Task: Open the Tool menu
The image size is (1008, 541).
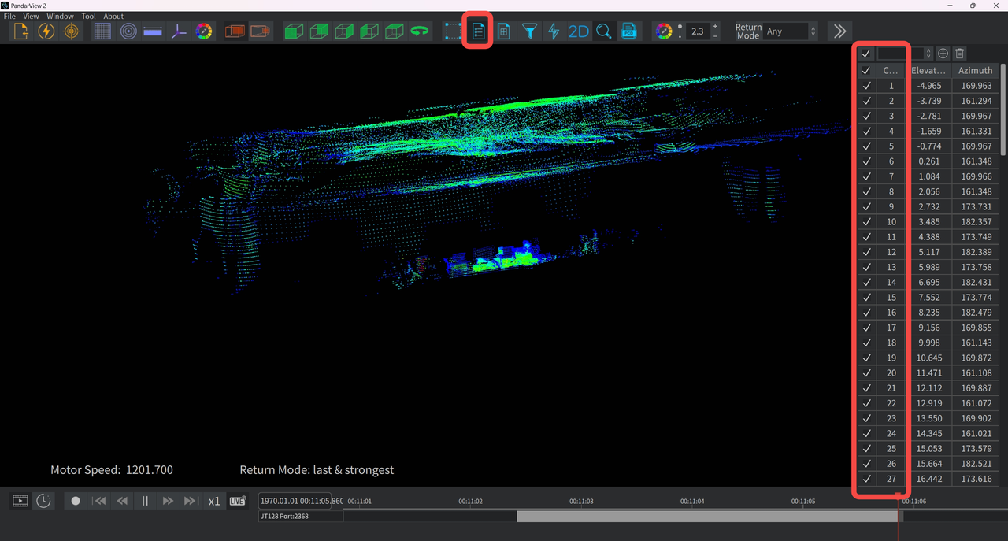Action: tap(88, 16)
